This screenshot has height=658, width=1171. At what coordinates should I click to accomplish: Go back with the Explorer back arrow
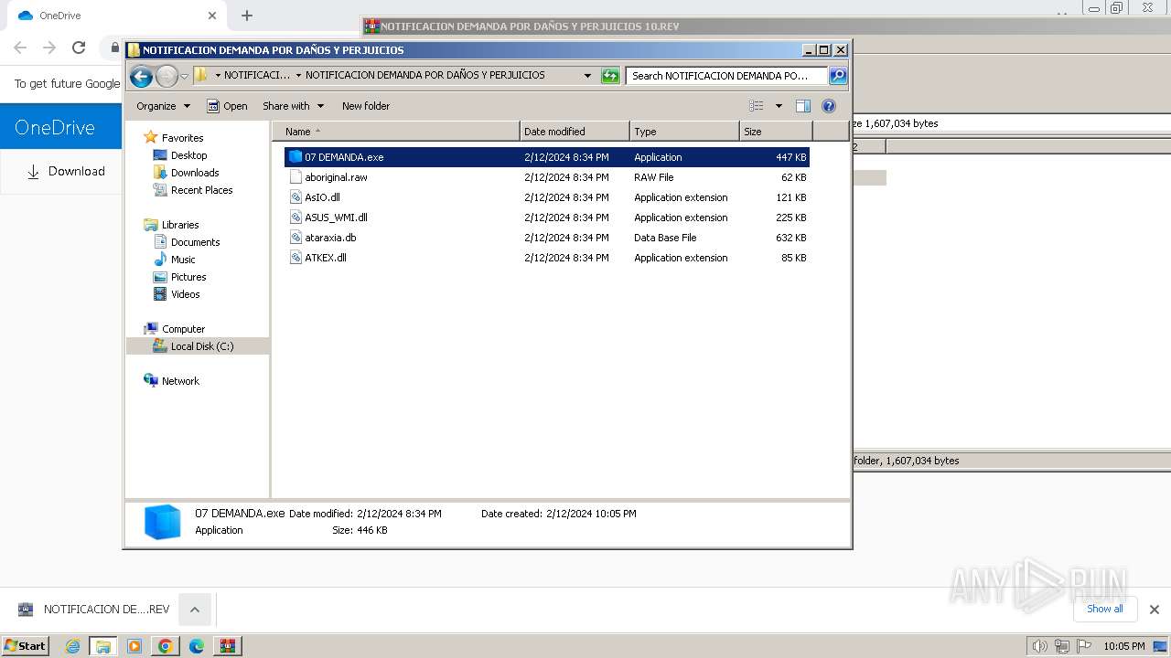[141, 76]
